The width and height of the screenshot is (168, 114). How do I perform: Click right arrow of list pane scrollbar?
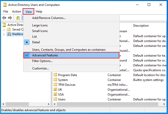point(164,104)
